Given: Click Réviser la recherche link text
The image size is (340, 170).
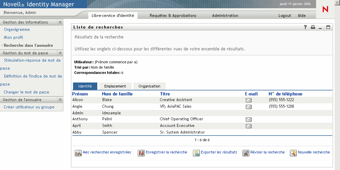Looking at the screenshot, I should [268, 152].
